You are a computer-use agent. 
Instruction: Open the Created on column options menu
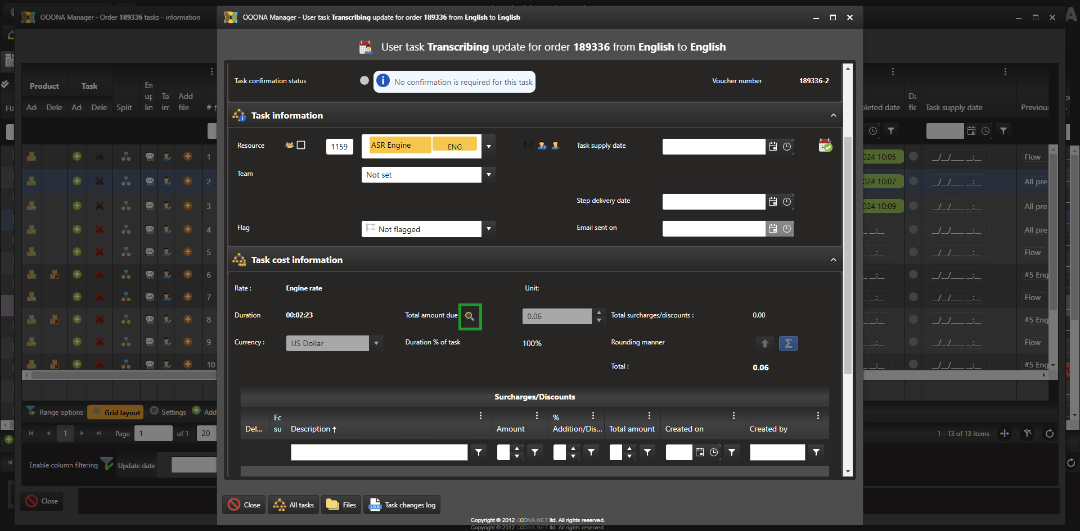(733, 416)
